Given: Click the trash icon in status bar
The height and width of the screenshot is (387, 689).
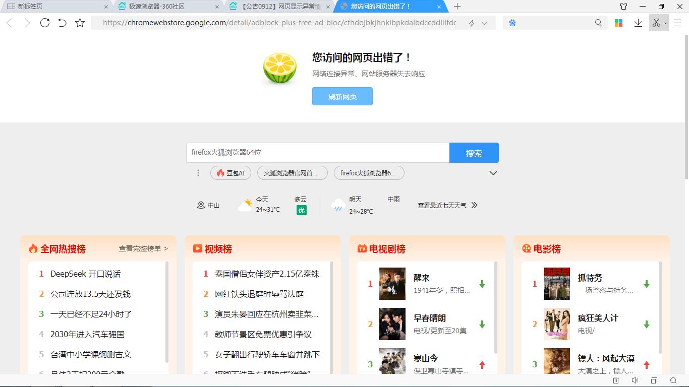Looking at the screenshot, I should coord(616,380).
